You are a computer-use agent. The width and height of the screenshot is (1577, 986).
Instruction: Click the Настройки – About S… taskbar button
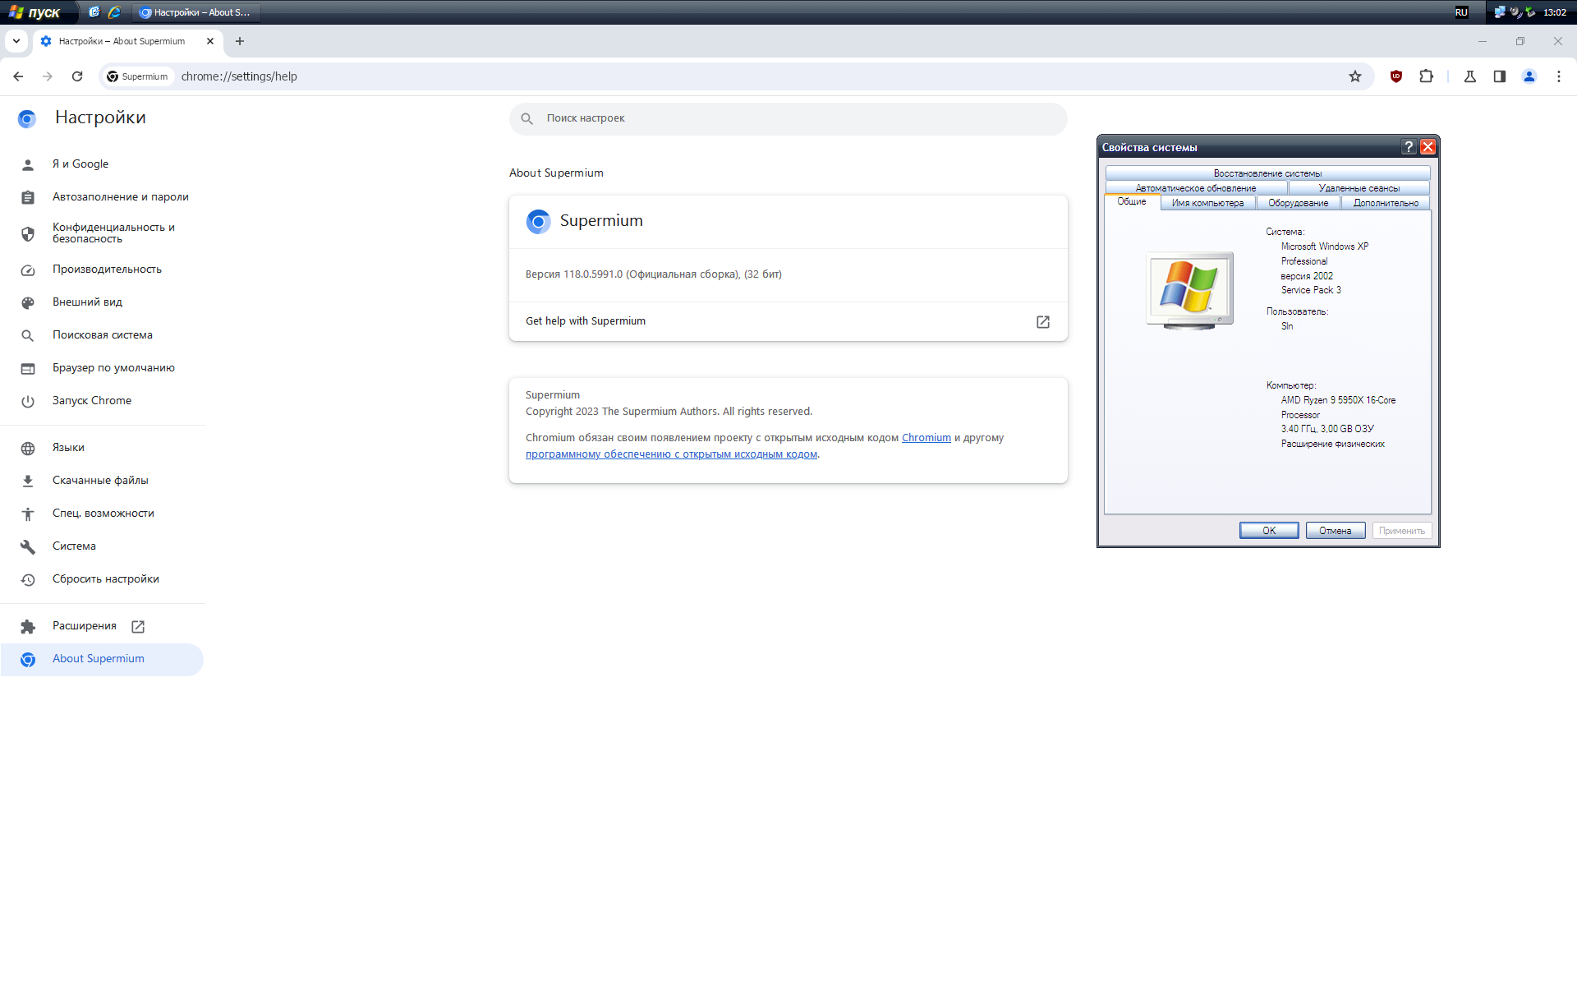pyautogui.click(x=195, y=12)
